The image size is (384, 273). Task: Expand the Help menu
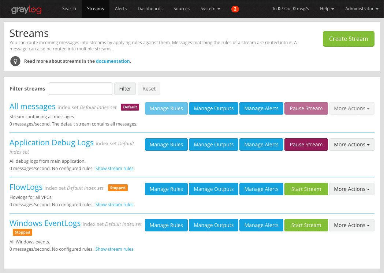327,9
